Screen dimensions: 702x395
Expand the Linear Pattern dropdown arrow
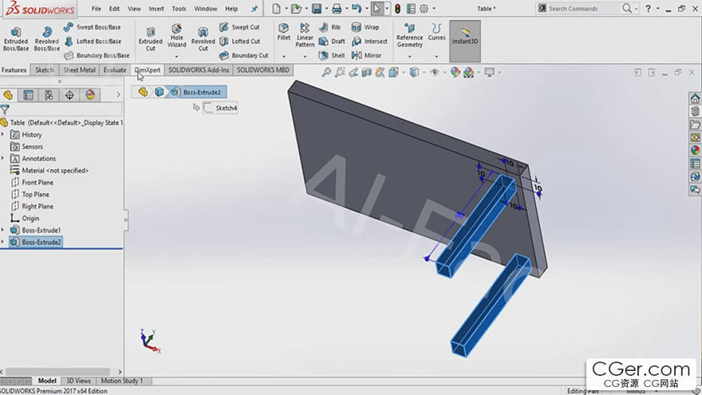point(305,57)
